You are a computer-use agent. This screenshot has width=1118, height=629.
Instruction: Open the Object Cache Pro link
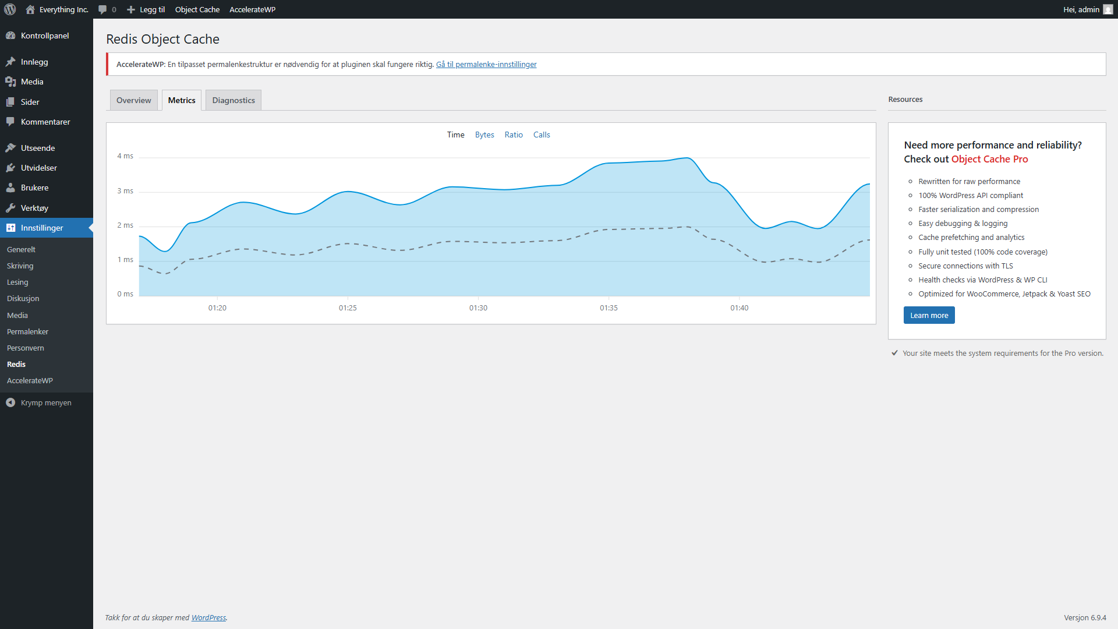[x=989, y=159]
